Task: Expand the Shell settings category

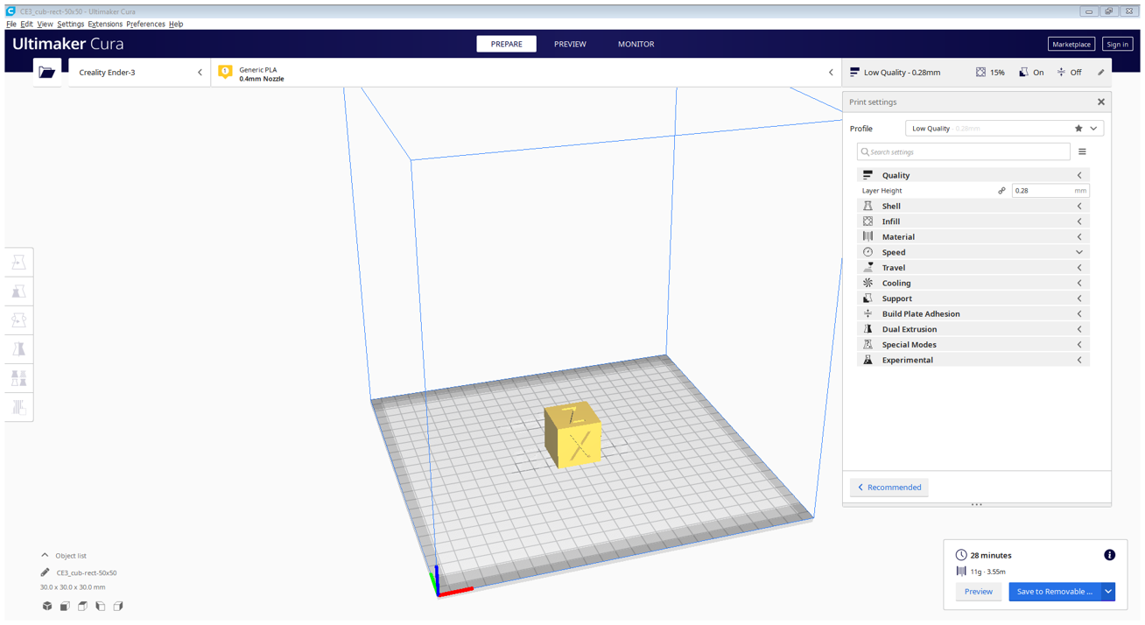Action: click(x=973, y=207)
